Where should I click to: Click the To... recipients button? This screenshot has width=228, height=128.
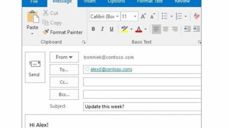pos(64,70)
